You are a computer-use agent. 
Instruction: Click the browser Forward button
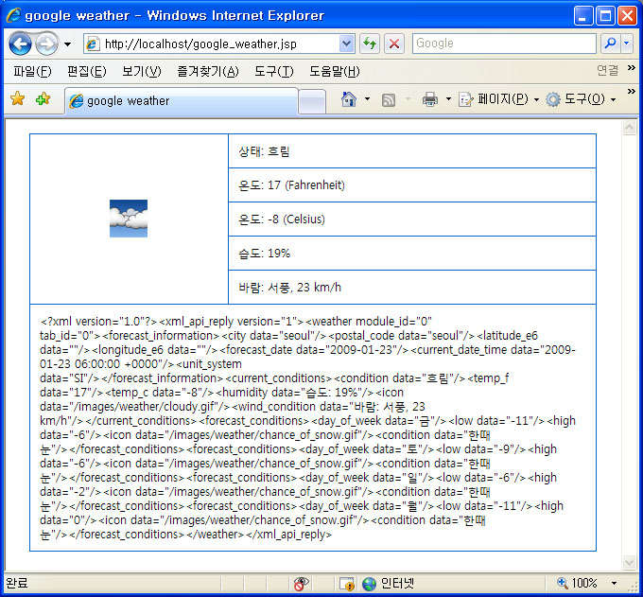[46, 44]
